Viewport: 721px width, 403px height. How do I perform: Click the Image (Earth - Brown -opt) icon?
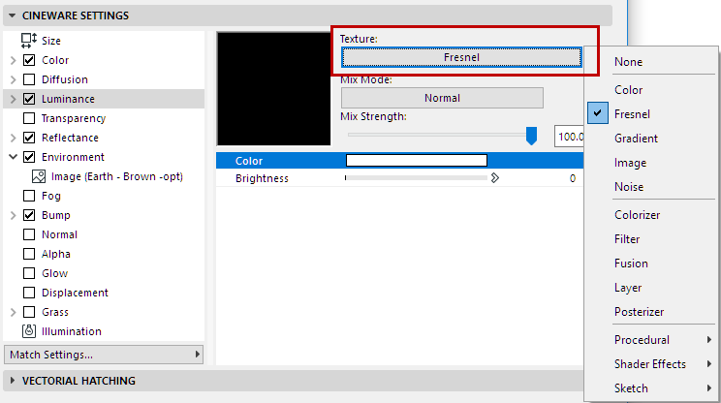(39, 176)
